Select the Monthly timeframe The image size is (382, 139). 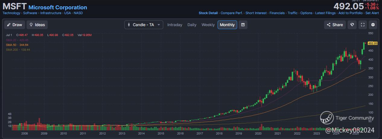click(227, 25)
